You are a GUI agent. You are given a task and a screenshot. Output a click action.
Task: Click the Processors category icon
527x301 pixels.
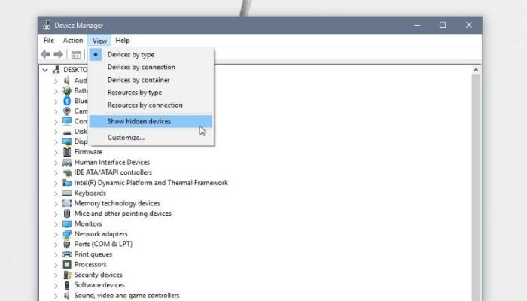[67, 265]
